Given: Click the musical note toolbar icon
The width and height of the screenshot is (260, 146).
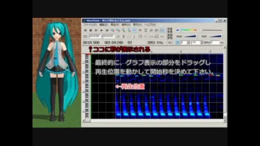Looking at the screenshot, I should (x=135, y=36).
